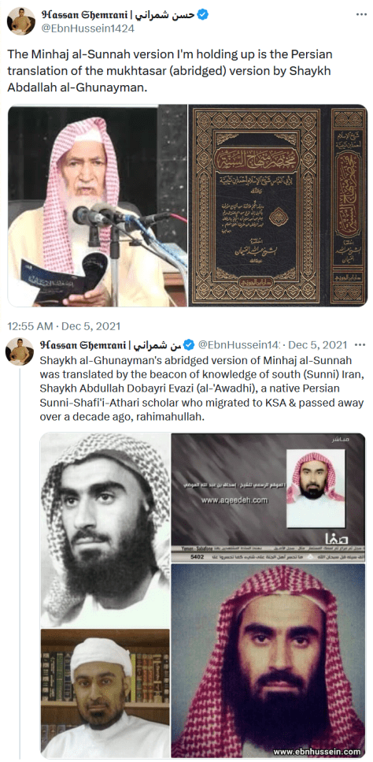This screenshot has height=762, width=373.
Task: Open the 12:55 AM · Dec 5, 2021 timestamp
Action: (x=64, y=326)
